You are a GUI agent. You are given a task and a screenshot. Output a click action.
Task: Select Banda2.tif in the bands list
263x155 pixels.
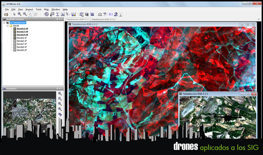[22, 29]
